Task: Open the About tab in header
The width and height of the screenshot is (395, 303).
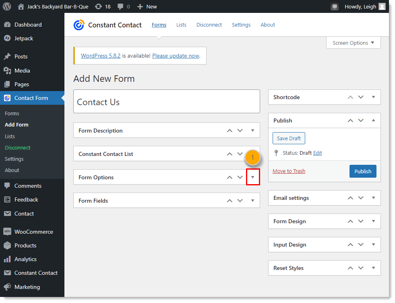Action: pos(268,25)
